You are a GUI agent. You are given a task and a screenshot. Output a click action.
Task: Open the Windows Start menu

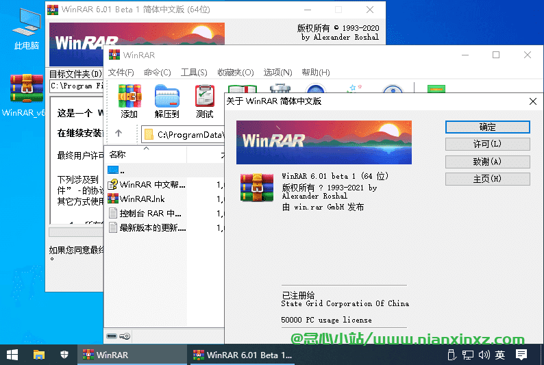tap(12, 355)
